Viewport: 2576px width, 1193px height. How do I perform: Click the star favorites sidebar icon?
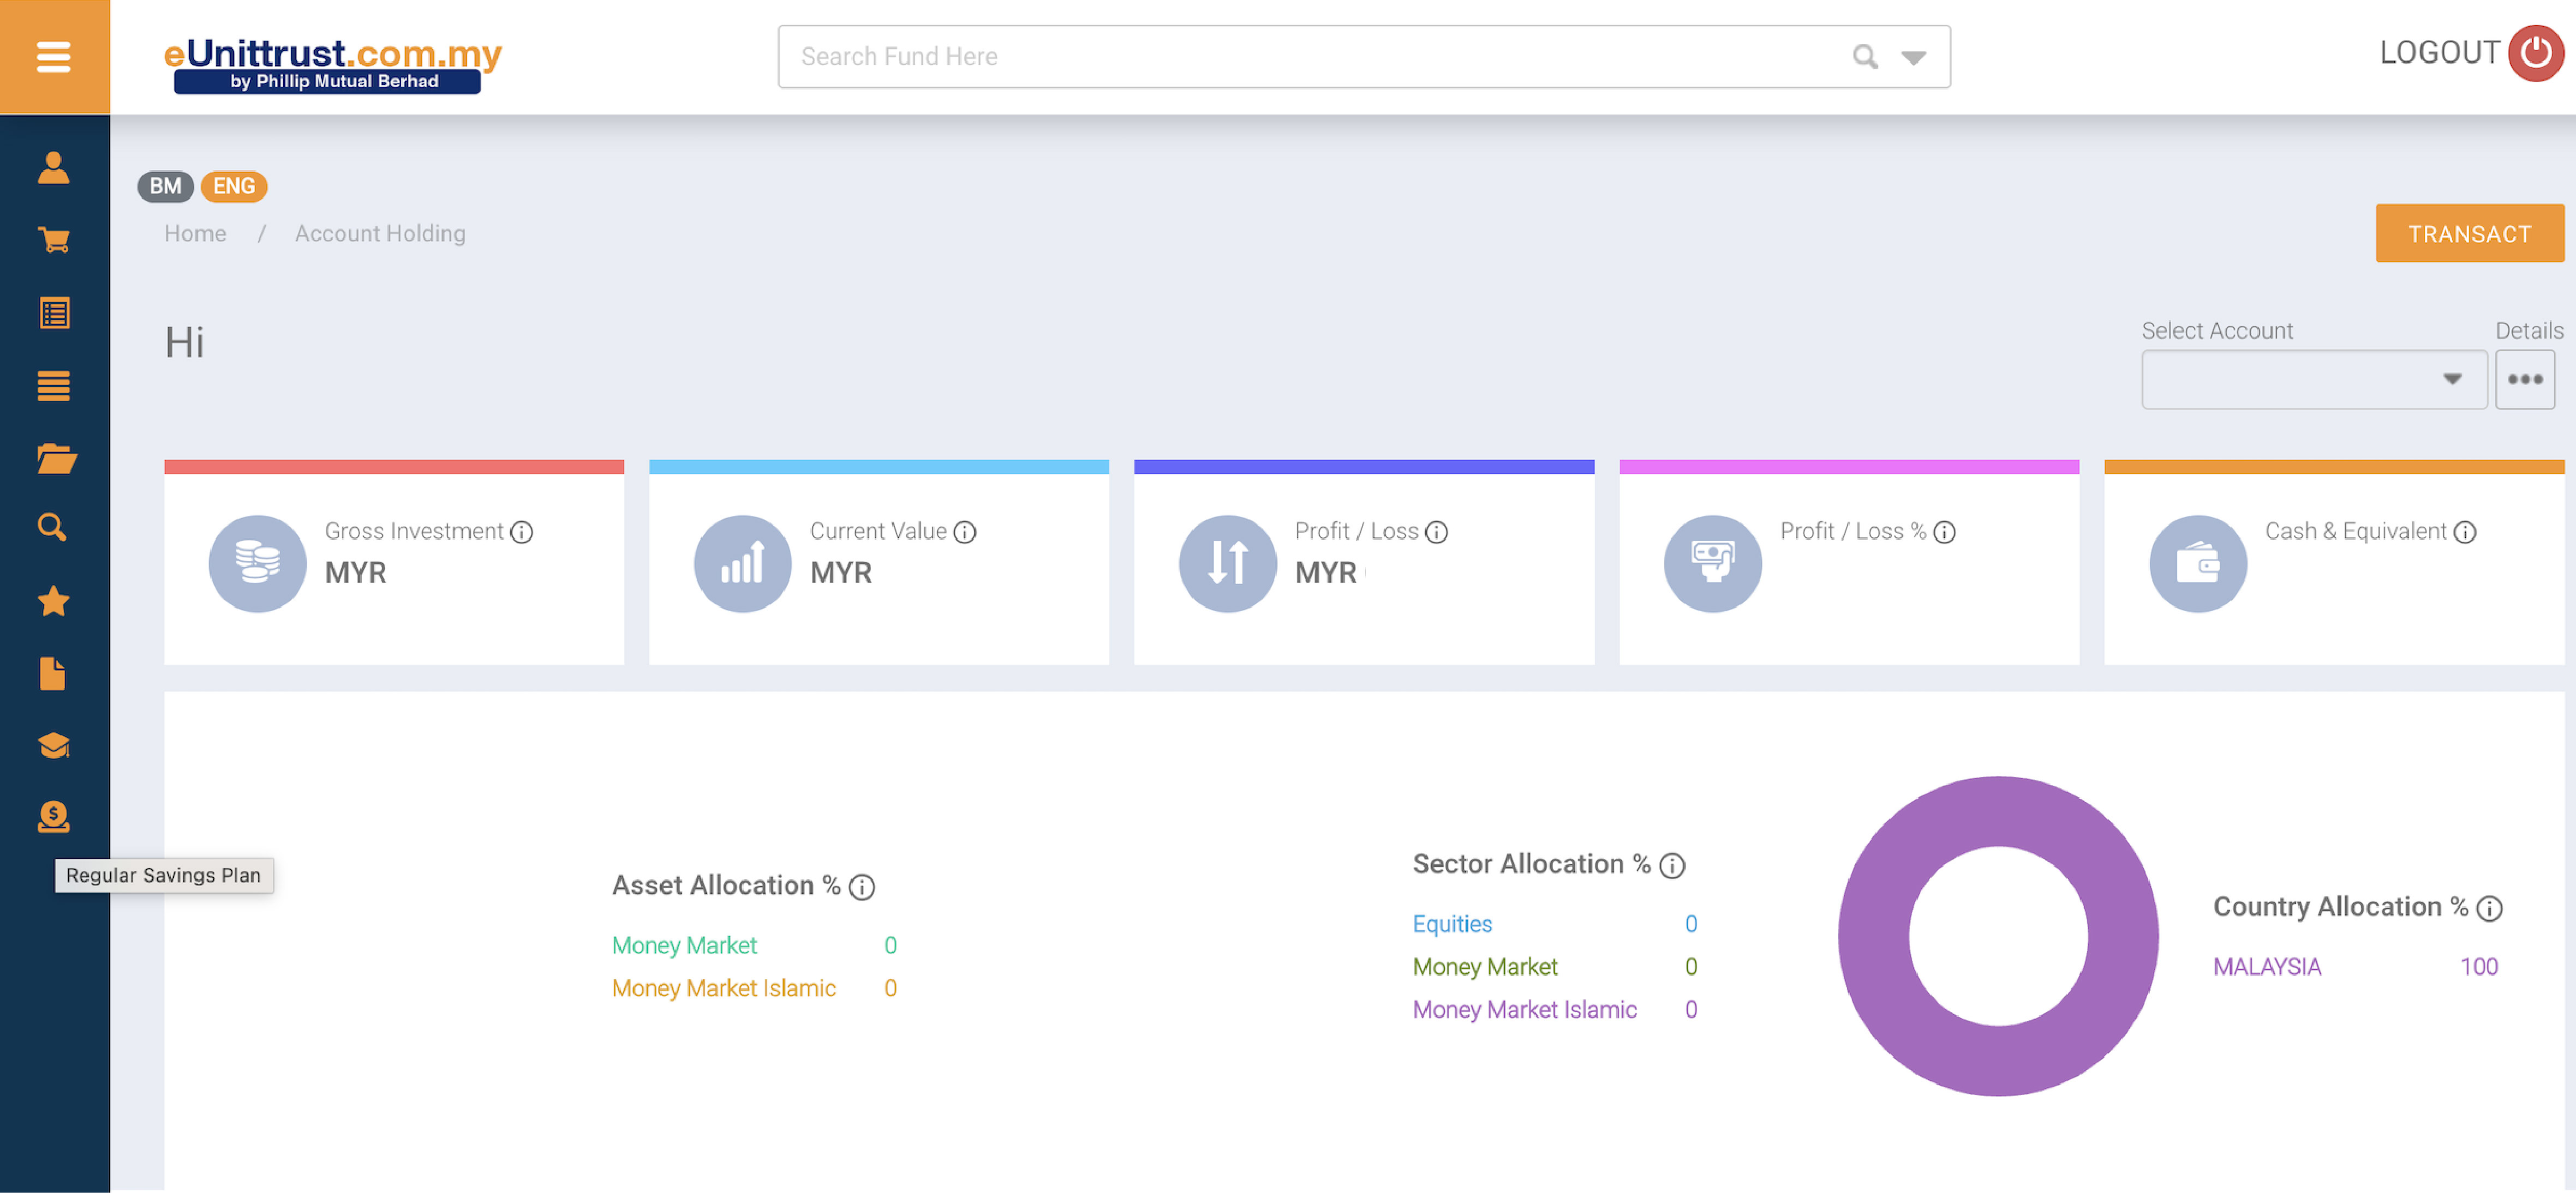coord(54,601)
